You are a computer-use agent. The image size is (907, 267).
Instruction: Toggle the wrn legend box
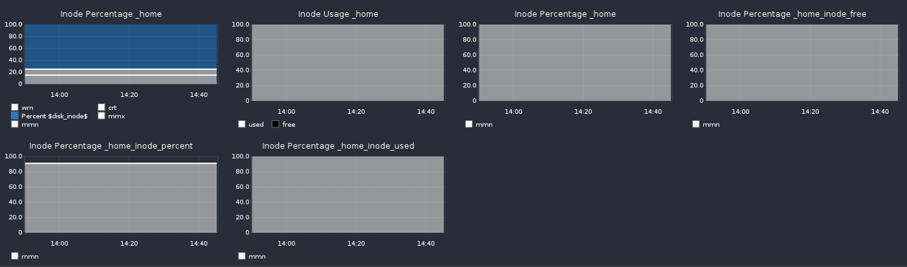pos(15,107)
